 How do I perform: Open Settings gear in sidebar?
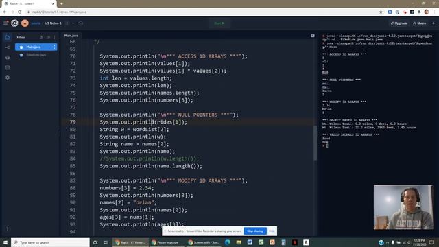coord(8,78)
